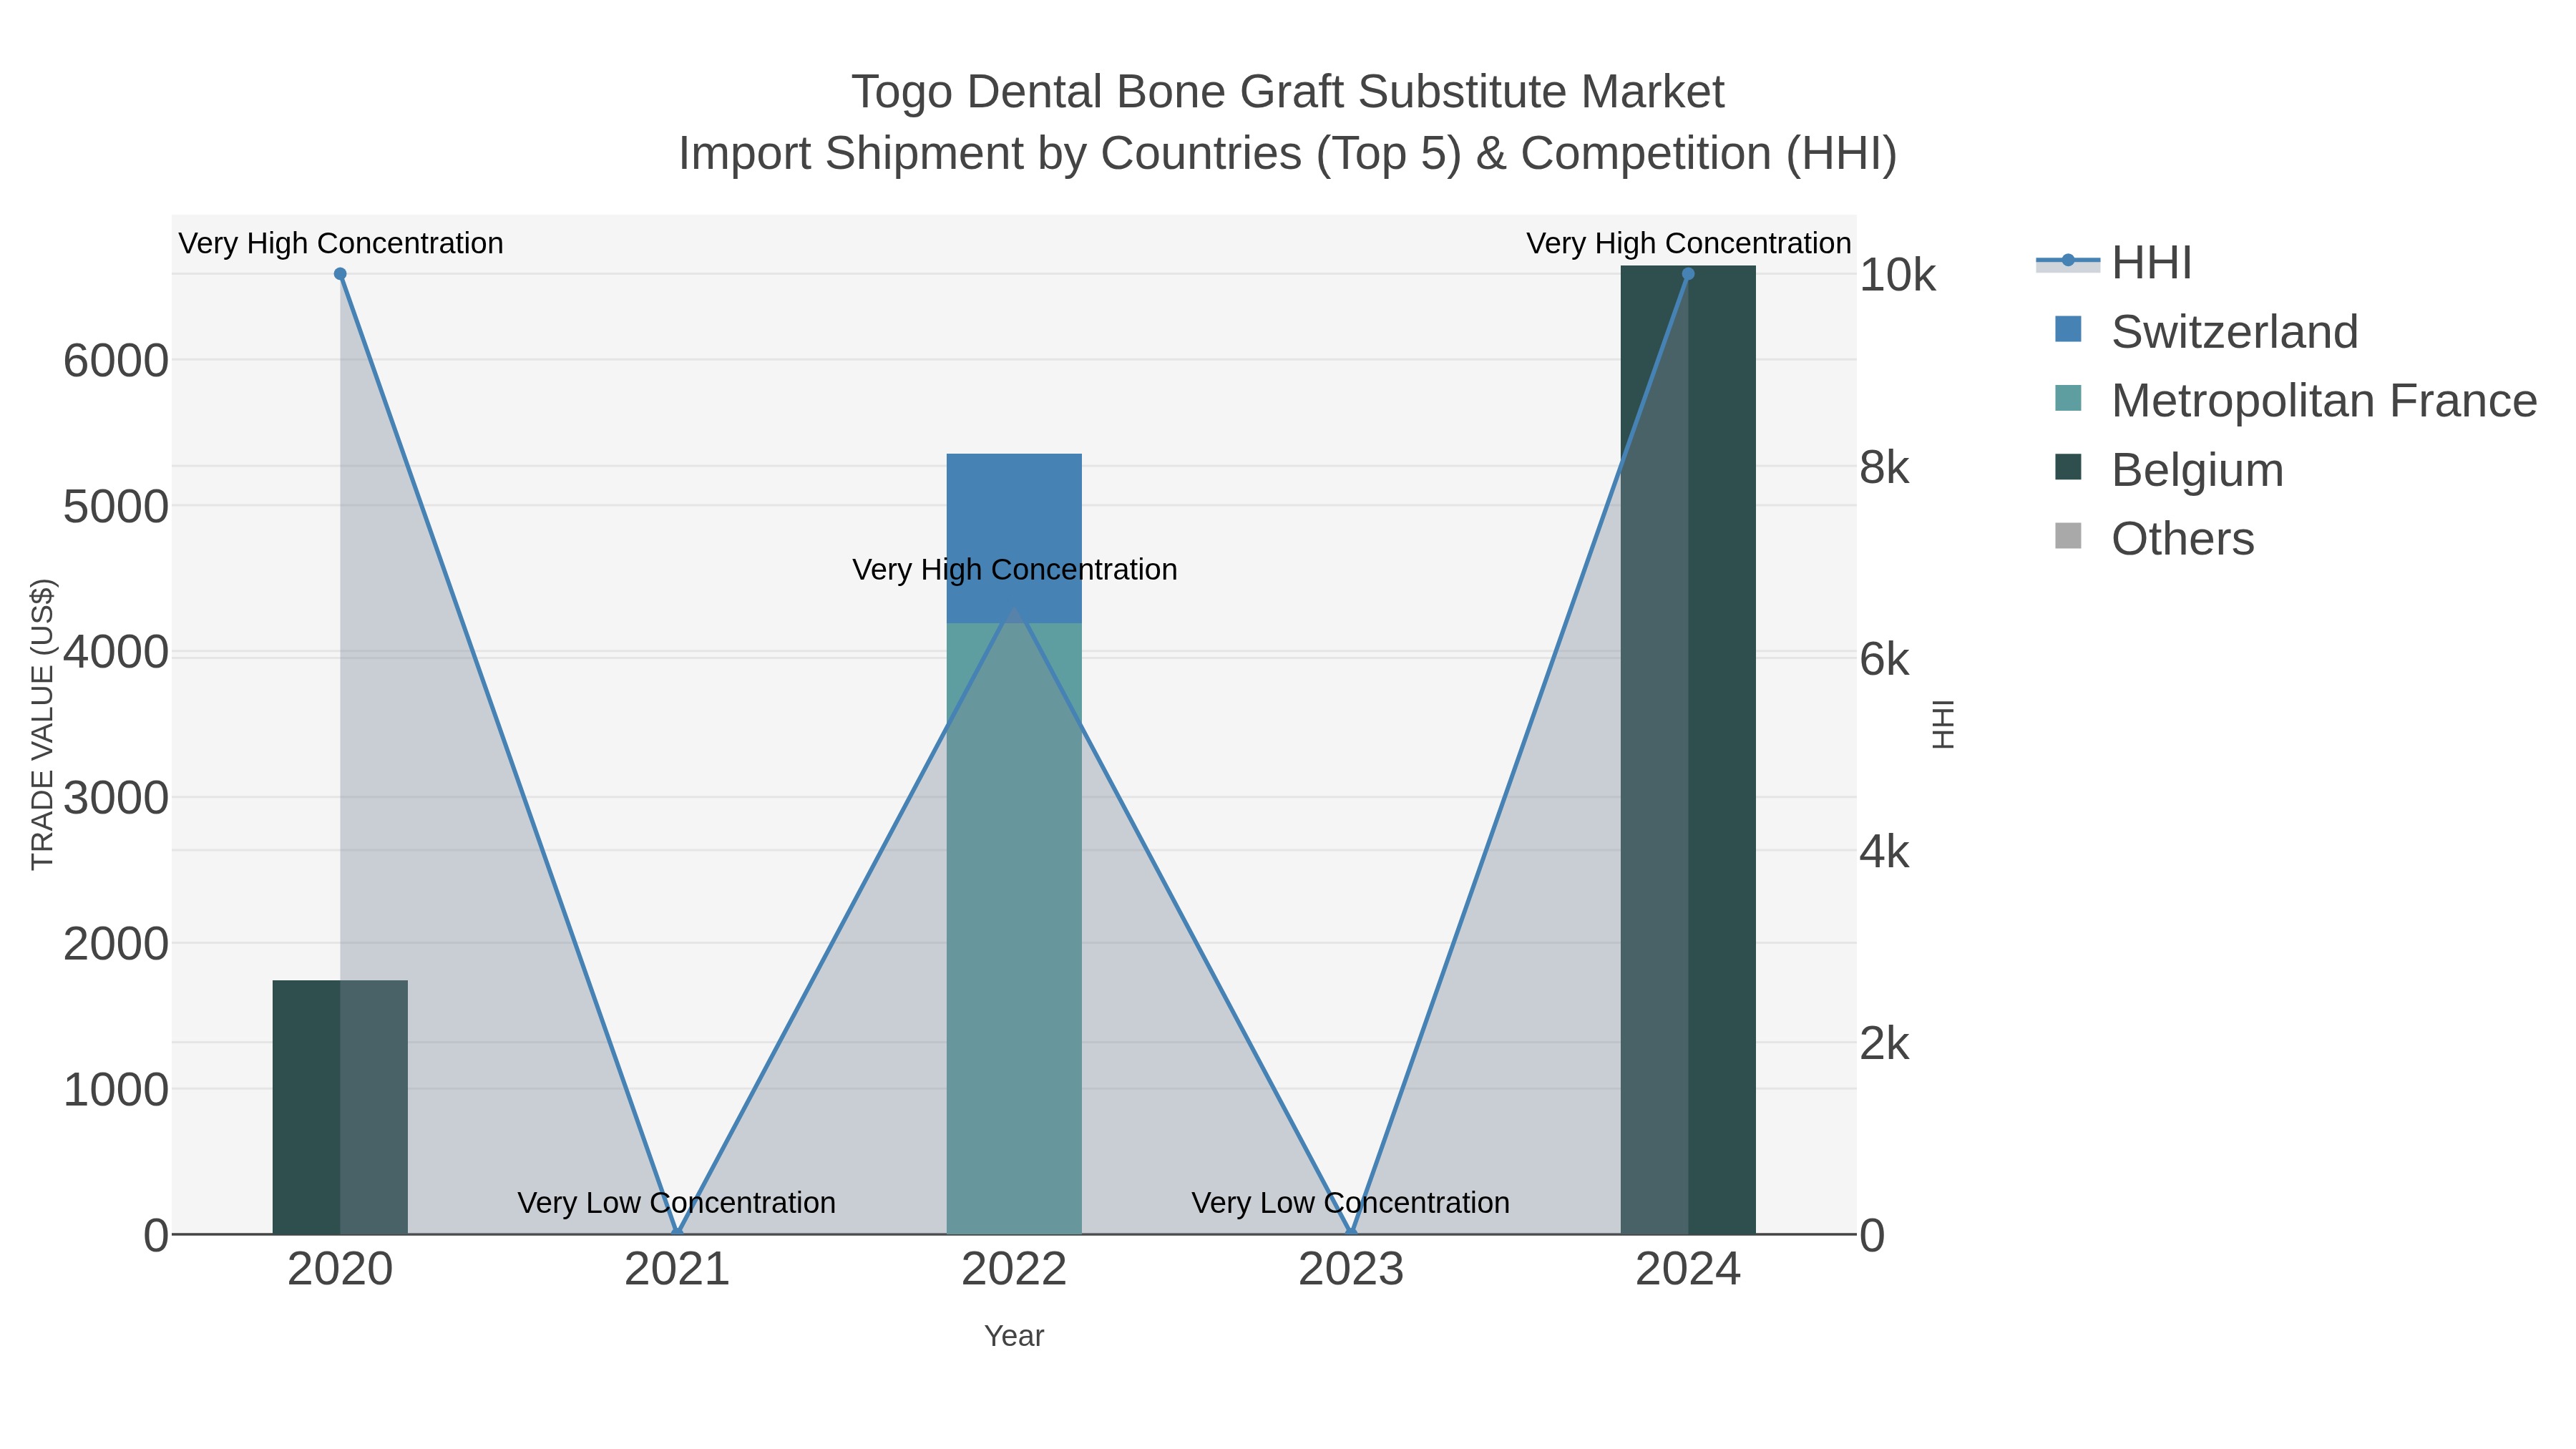Click 'Very High Concentration' label above 2024

[x=1688, y=244]
